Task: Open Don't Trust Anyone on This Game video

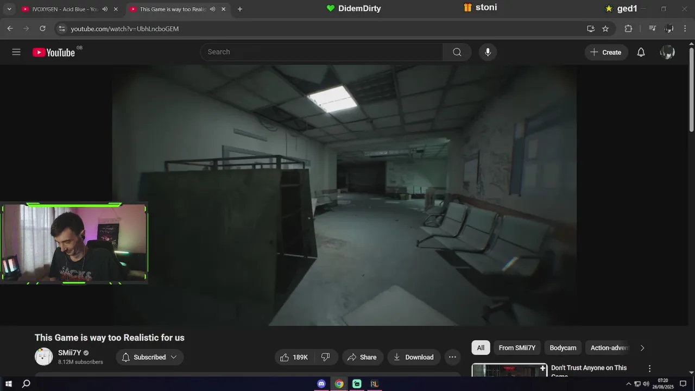Action: point(589,371)
